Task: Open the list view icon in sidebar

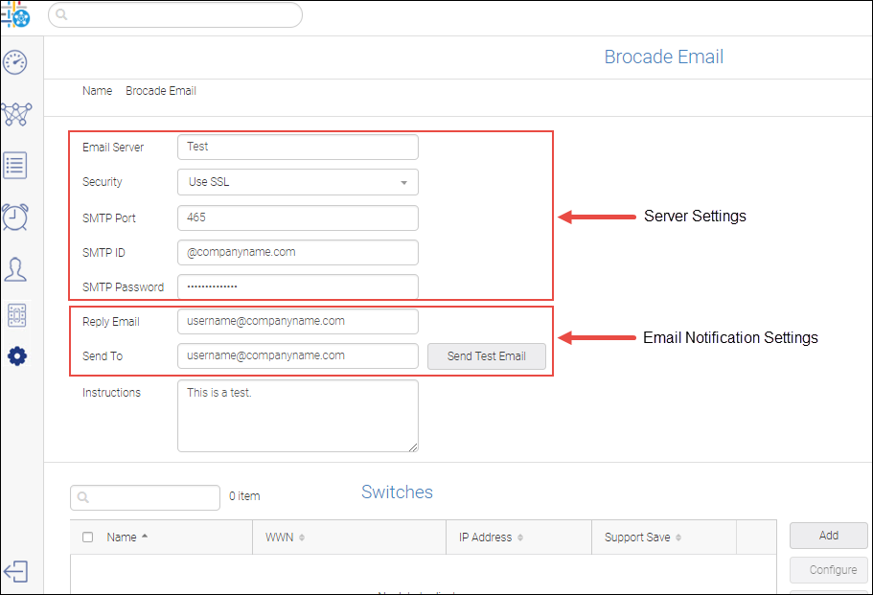Action: (15, 165)
